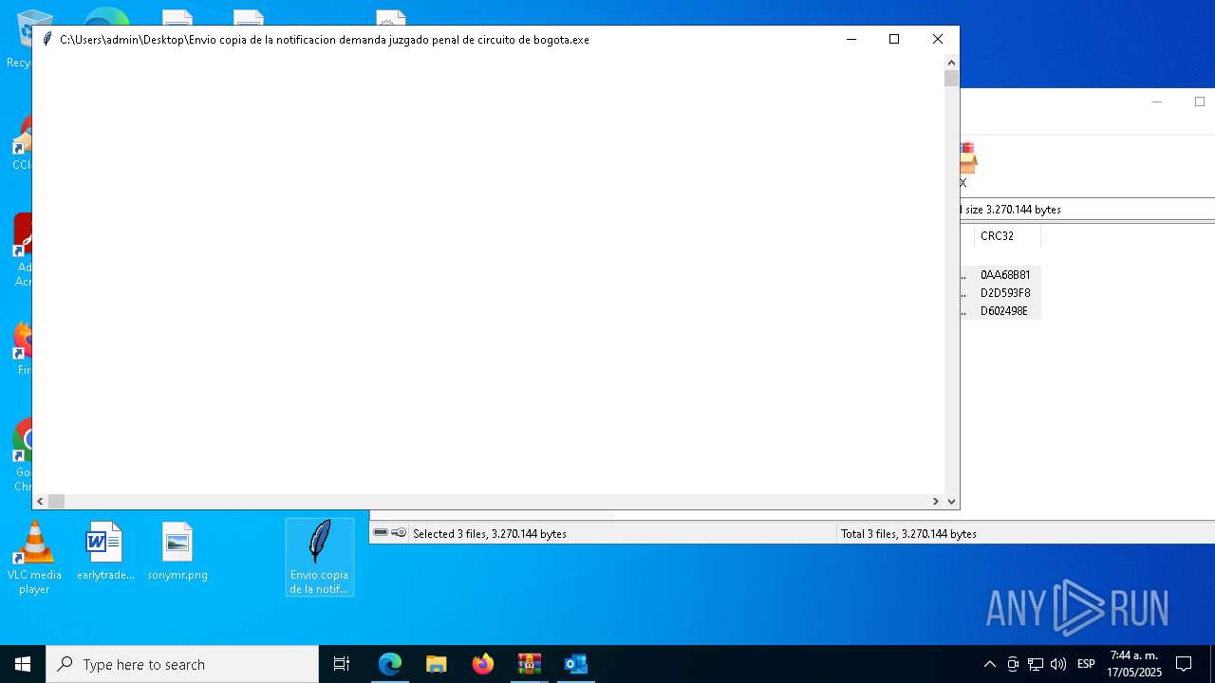
Task: Select the D2D593F8 CRC row in WinRAR
Action: click(x=1005, y=293)
